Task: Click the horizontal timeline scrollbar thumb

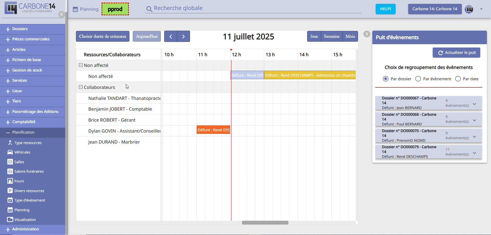Action: tap(265, 222)
